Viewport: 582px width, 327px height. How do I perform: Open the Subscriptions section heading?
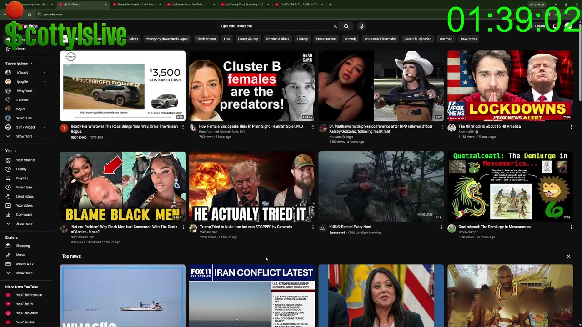coord(19,64)
